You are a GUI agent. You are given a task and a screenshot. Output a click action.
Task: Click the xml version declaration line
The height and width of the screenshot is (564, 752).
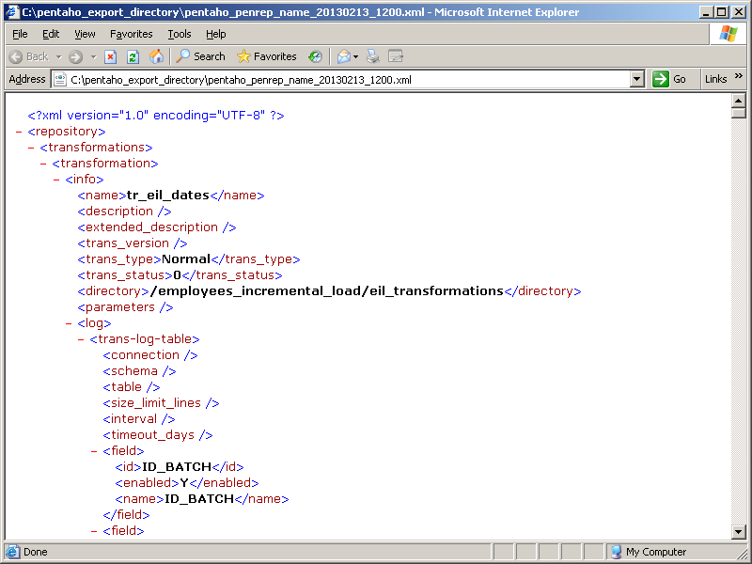click(x=156, y=116)
